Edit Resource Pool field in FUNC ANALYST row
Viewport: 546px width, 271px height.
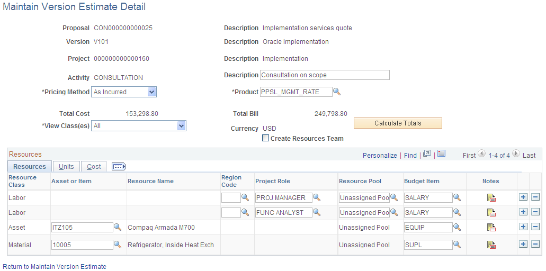coord(364,212)
